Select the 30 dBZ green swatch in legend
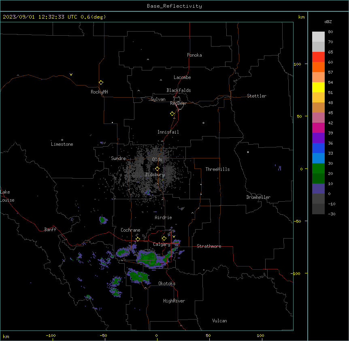Image resolution: width=349 pixels, height=341 pixels. [318, 168]
